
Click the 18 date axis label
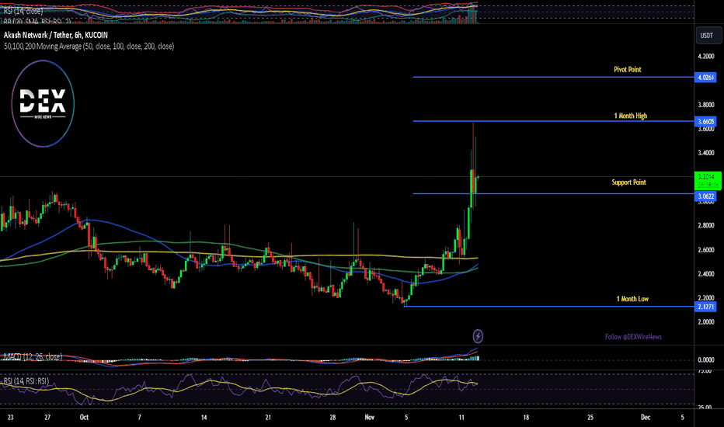coord(526,418)
